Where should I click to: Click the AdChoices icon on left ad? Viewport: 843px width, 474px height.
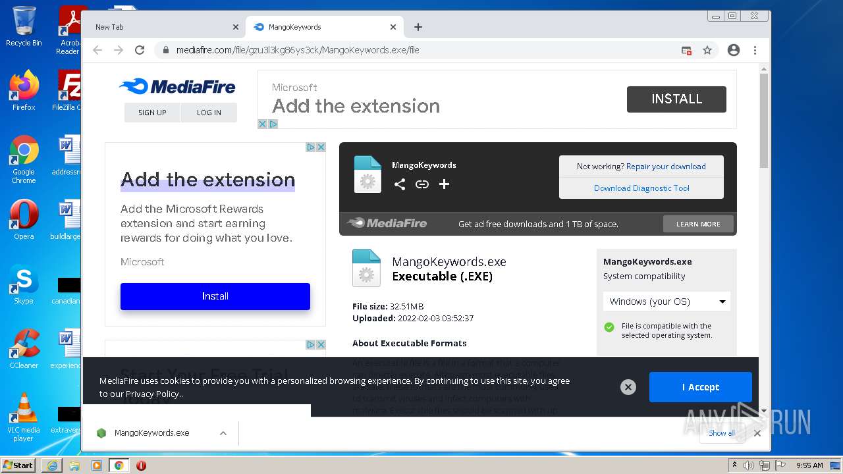311,147
